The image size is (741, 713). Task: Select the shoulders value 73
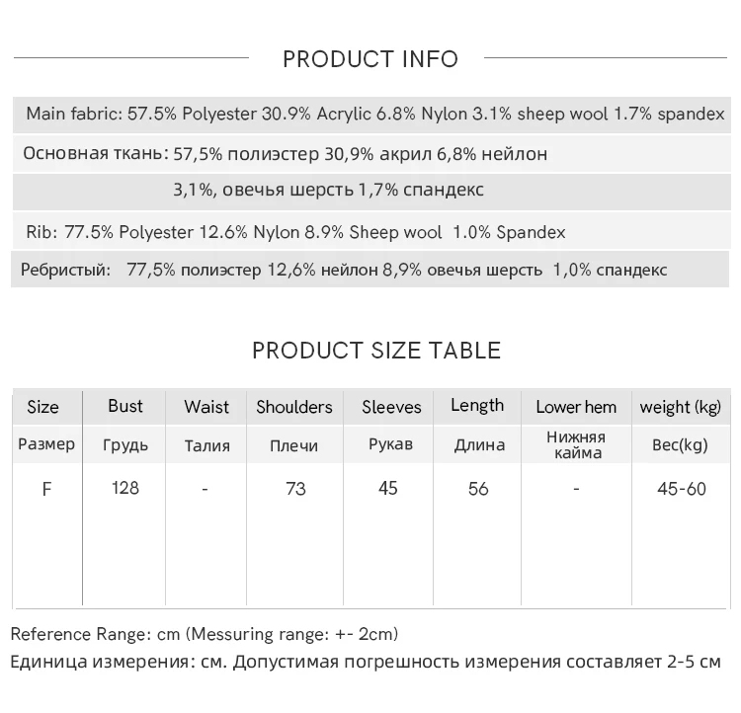point(294,489)
